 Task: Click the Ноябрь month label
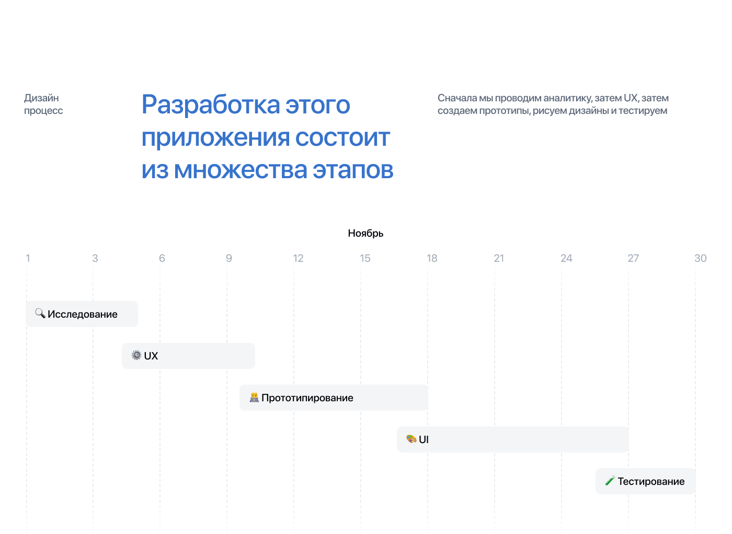(365, 234)
